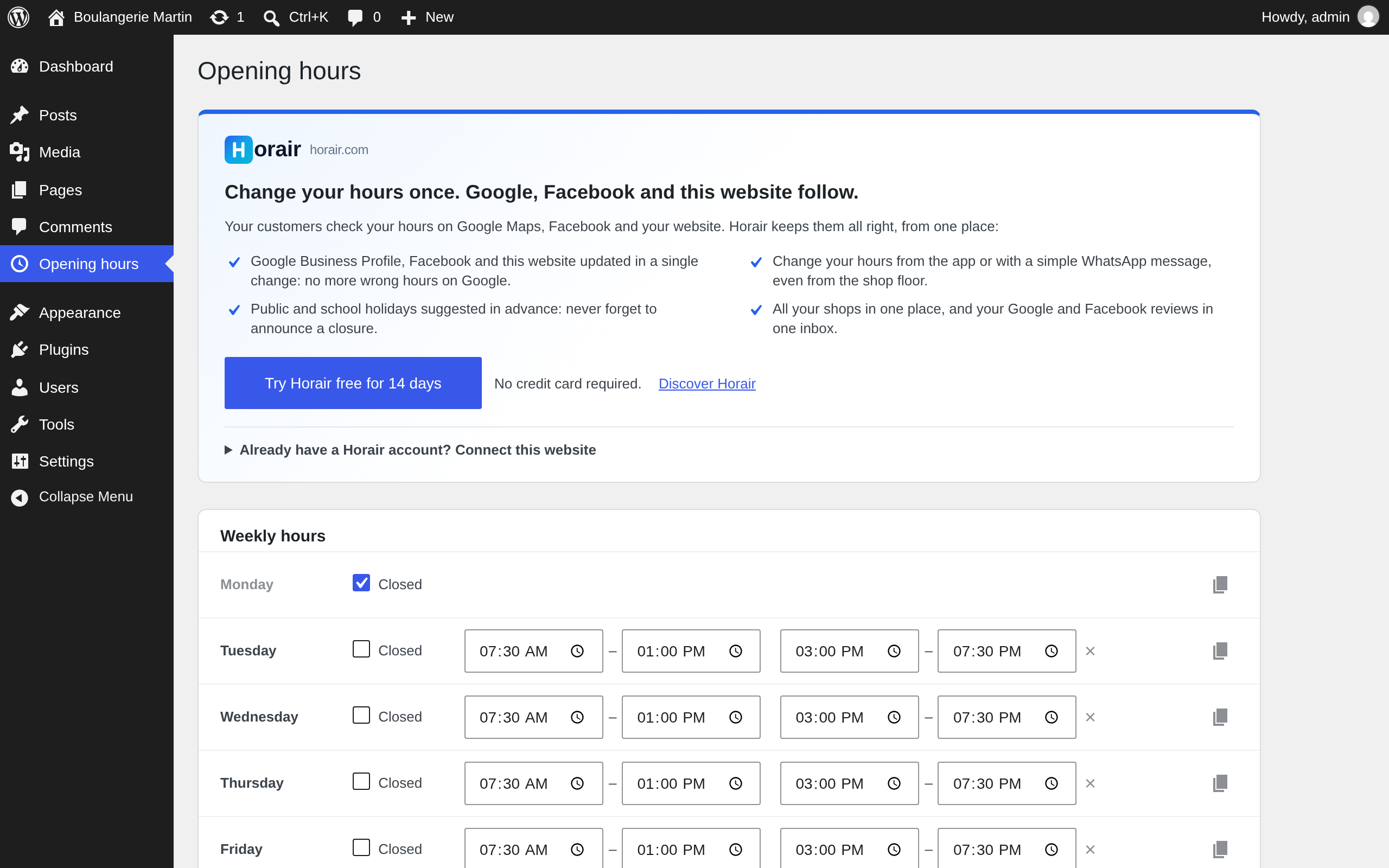Viewport: 1389px width, 868px height.
Task: Open the New content menu
Action: point(427,17)
